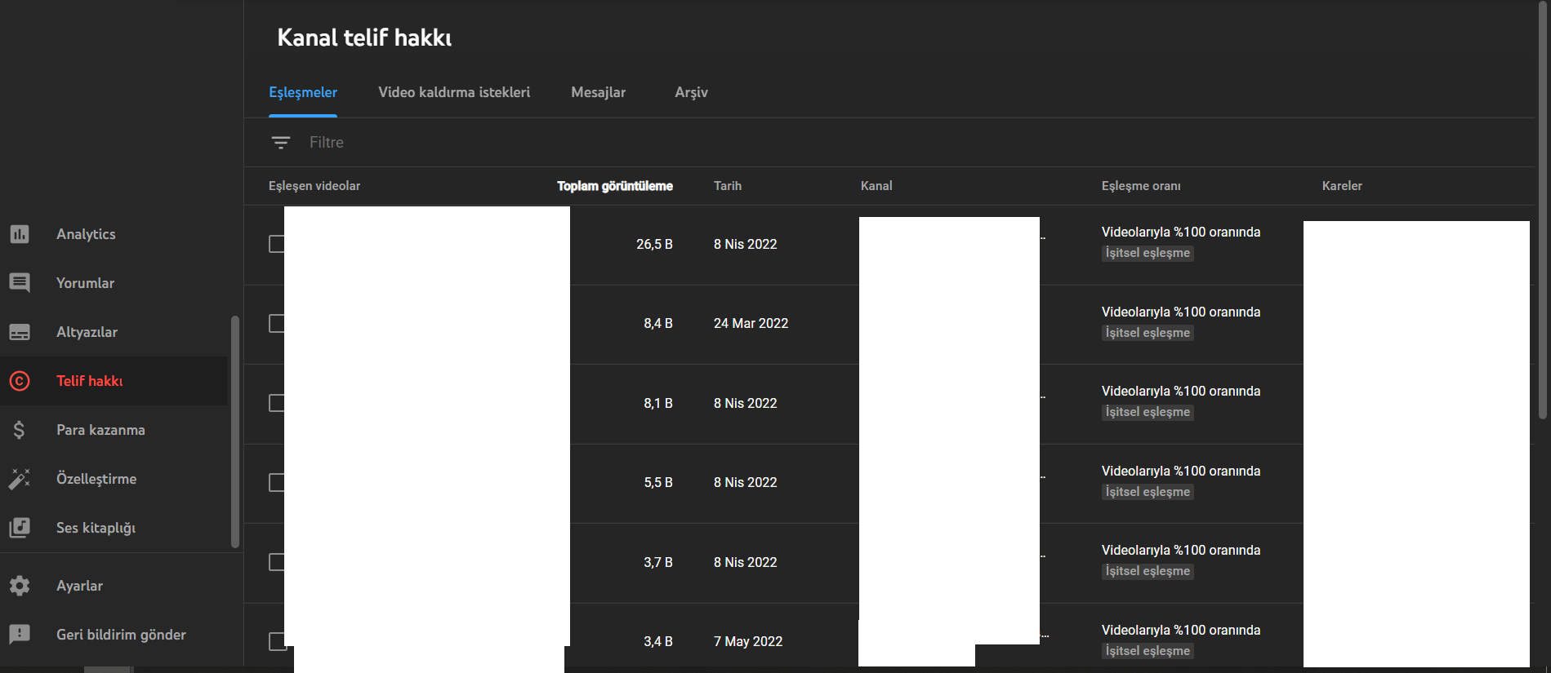1551x673 pixels.
Task: Click the Eşleşen videolar column header
Action: 314,186
